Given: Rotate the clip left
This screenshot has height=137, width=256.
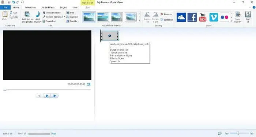Looking at the screenshot, I should pos(147,17).
